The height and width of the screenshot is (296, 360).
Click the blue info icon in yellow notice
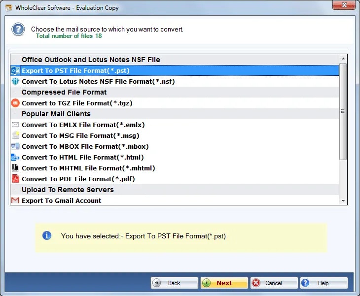47,236
